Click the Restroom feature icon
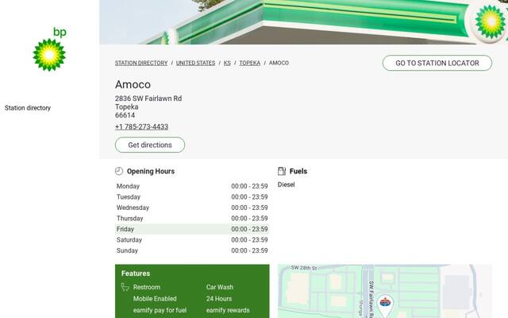Screen dimensions: 508x318 click(125, 287)
